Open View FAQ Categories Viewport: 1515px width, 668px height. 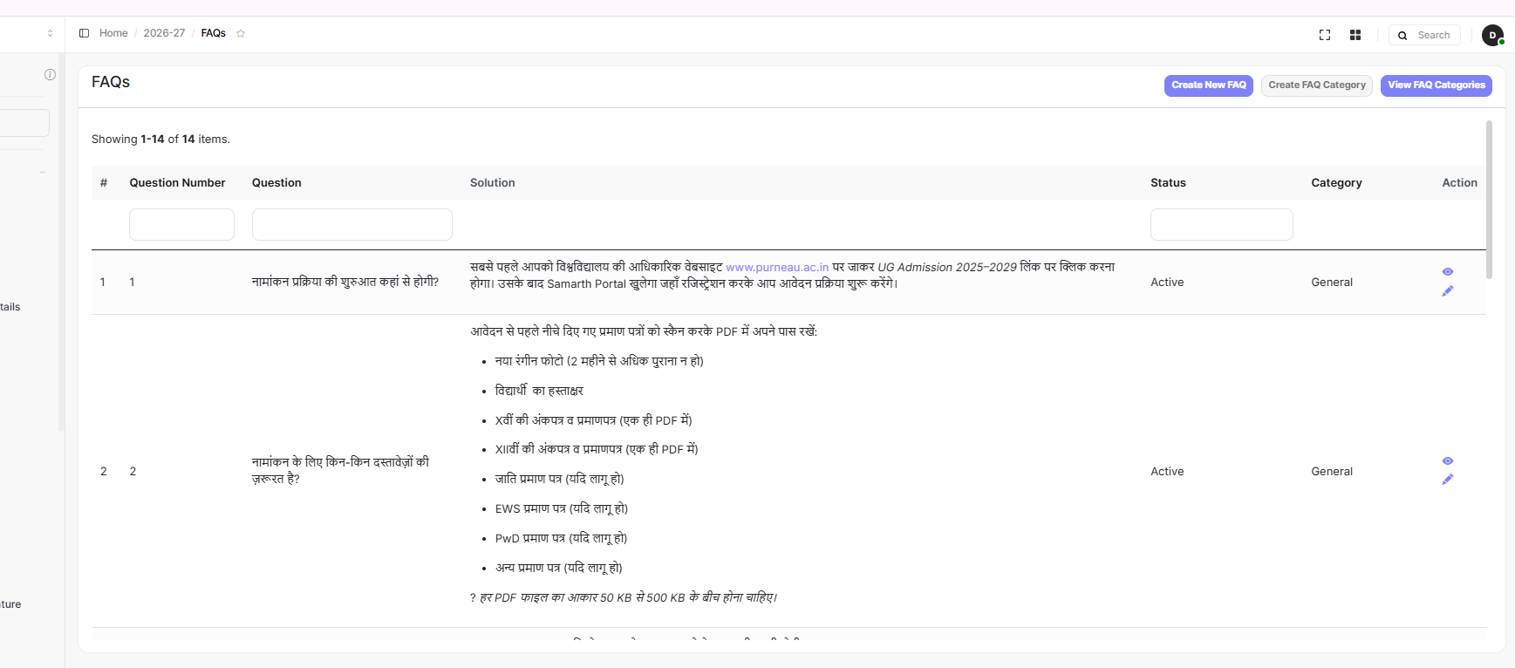[1436, 85]
